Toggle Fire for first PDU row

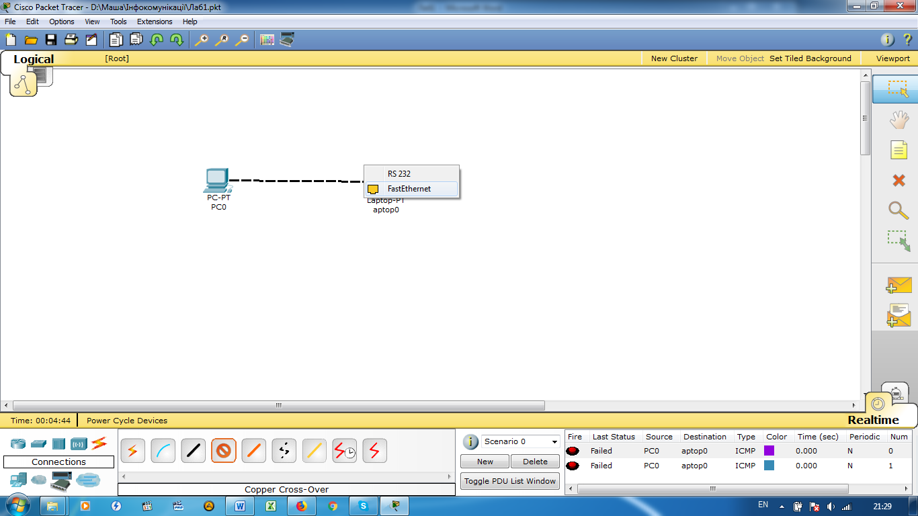click(573, 451)
